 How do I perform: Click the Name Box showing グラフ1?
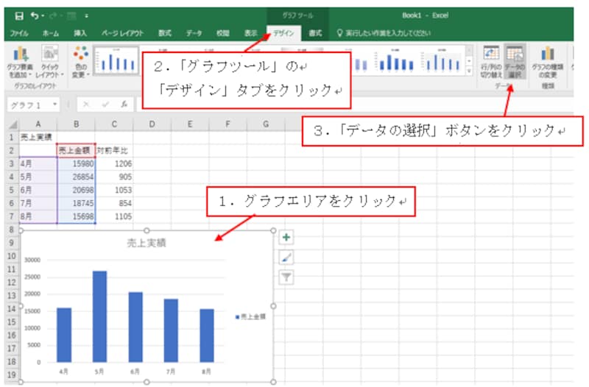pos(29,104)
